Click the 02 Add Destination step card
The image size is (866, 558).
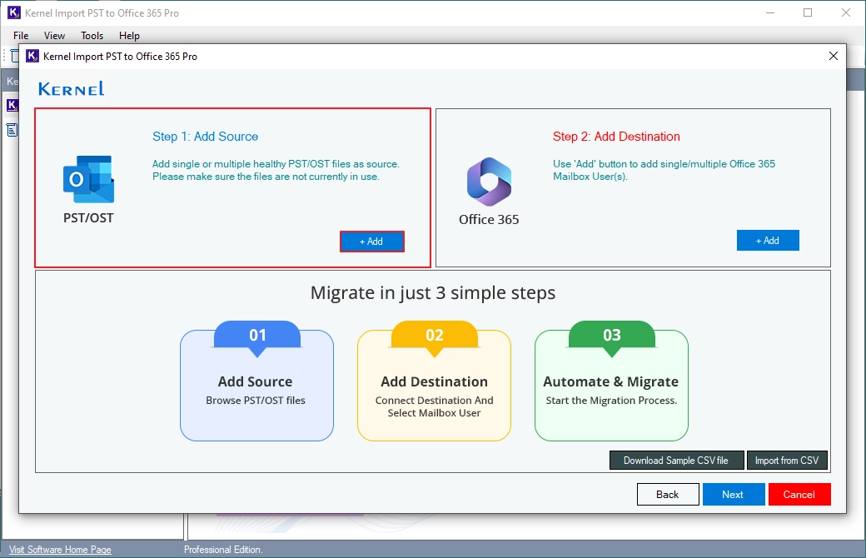coord(434,381)
